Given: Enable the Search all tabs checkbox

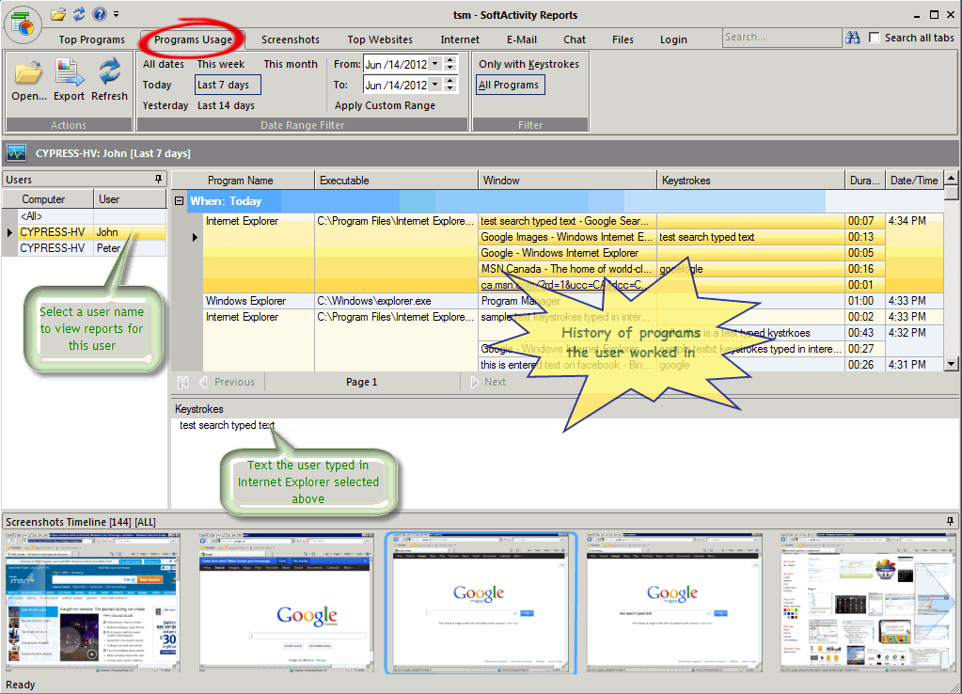Looking at the screenshot, I should [875, 38].
